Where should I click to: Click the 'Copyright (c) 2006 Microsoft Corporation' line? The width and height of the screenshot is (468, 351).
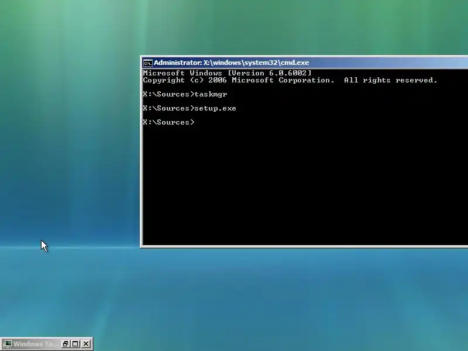click(x=290, y=80)
